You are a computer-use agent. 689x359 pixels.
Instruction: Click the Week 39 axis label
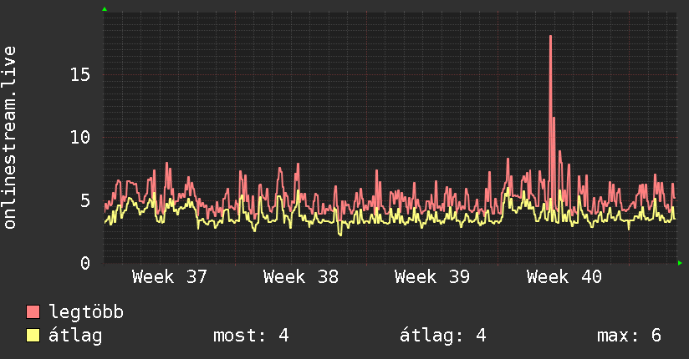click(x=432, y=277)
